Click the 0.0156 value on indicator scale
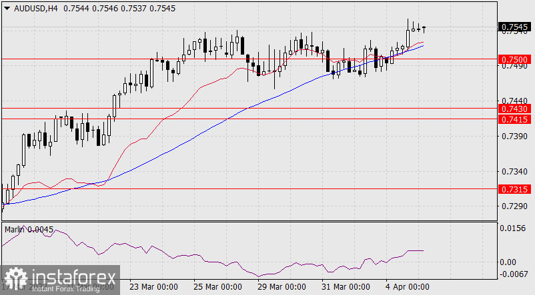The width and height of the screenshot is (535, 295). pos(514,228)
